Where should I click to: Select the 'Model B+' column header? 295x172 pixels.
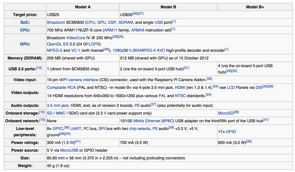(x=255, y=7)
